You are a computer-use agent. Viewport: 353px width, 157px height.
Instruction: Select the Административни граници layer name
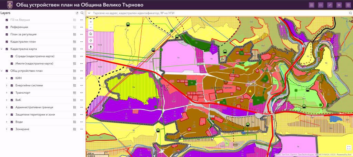tap(34, 107)
